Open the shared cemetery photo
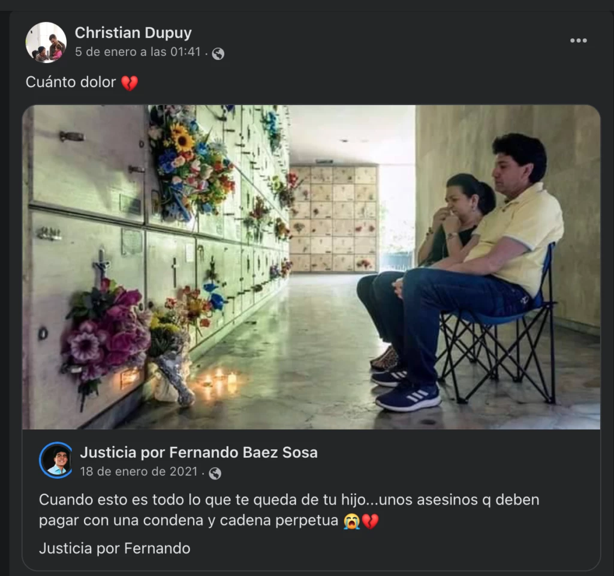 click(311, 267)
